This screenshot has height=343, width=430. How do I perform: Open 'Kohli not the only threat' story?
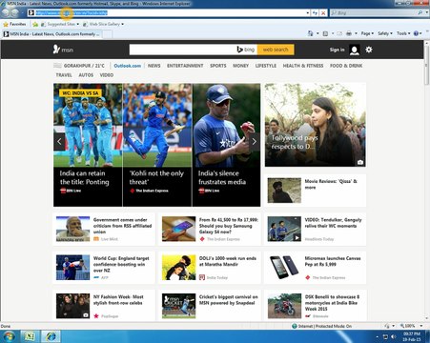coord(156,178)
